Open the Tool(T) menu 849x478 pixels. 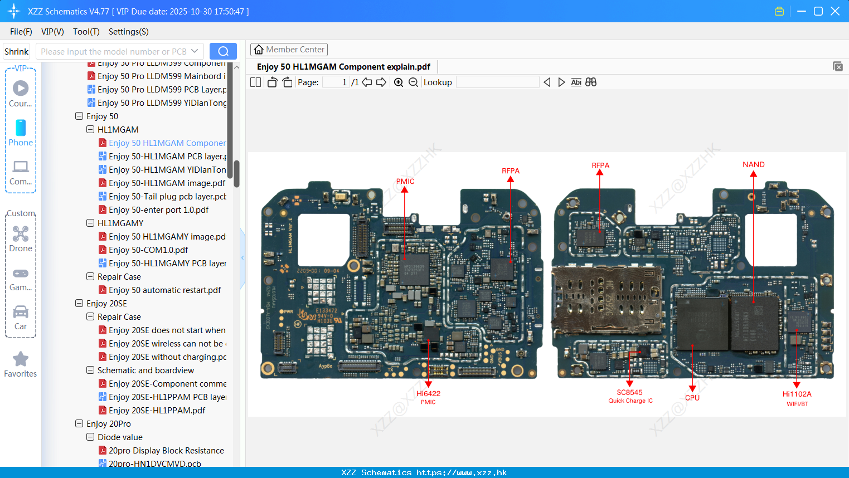pyautogui.click(x=86, y=32)
